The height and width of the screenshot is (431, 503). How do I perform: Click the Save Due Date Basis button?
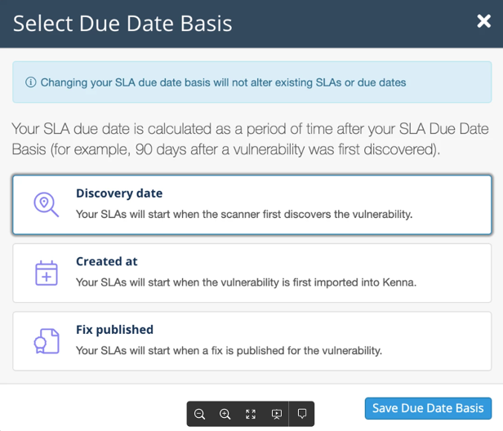tap(428, 408)
